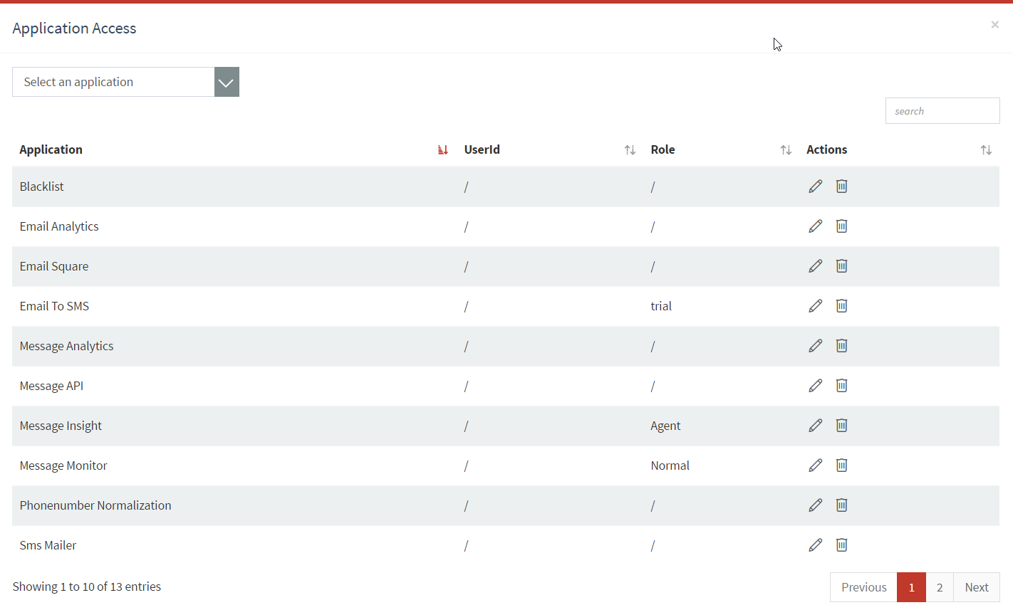Click the Role column header text
Screen dimensions: 1013x610
tap(663, 149)
